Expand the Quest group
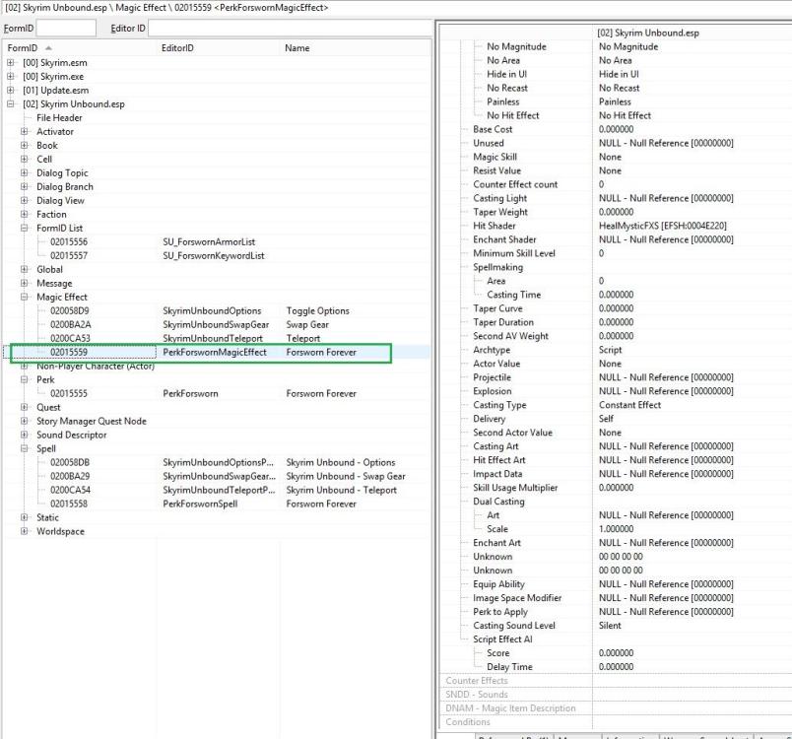The width and height of the screenshot is (792, 739). coord(24,407)
